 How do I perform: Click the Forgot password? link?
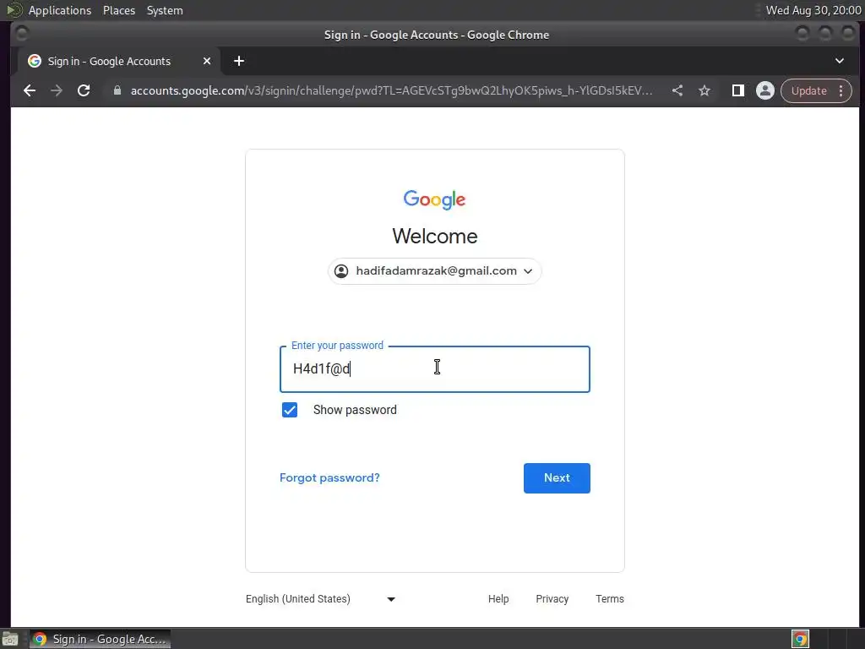coord(329,478)
